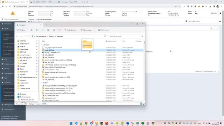Add a new Explorer tab with plus
Screen dimensions: 224x126
(x=46, y=25)
